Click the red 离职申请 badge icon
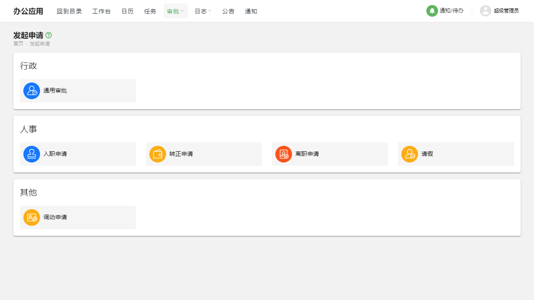Screen dimensions: 534x300 point(284,154)
